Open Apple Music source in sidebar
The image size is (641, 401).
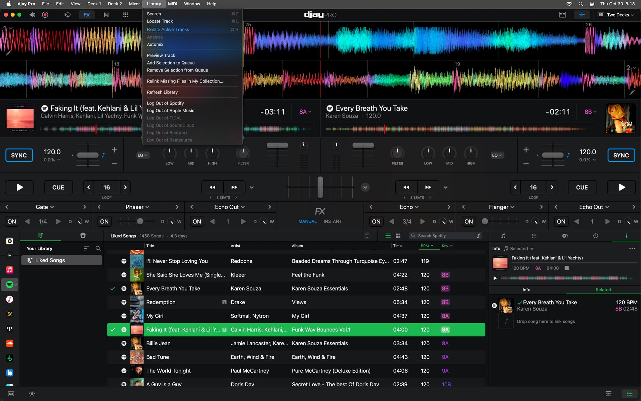[10, 270]
